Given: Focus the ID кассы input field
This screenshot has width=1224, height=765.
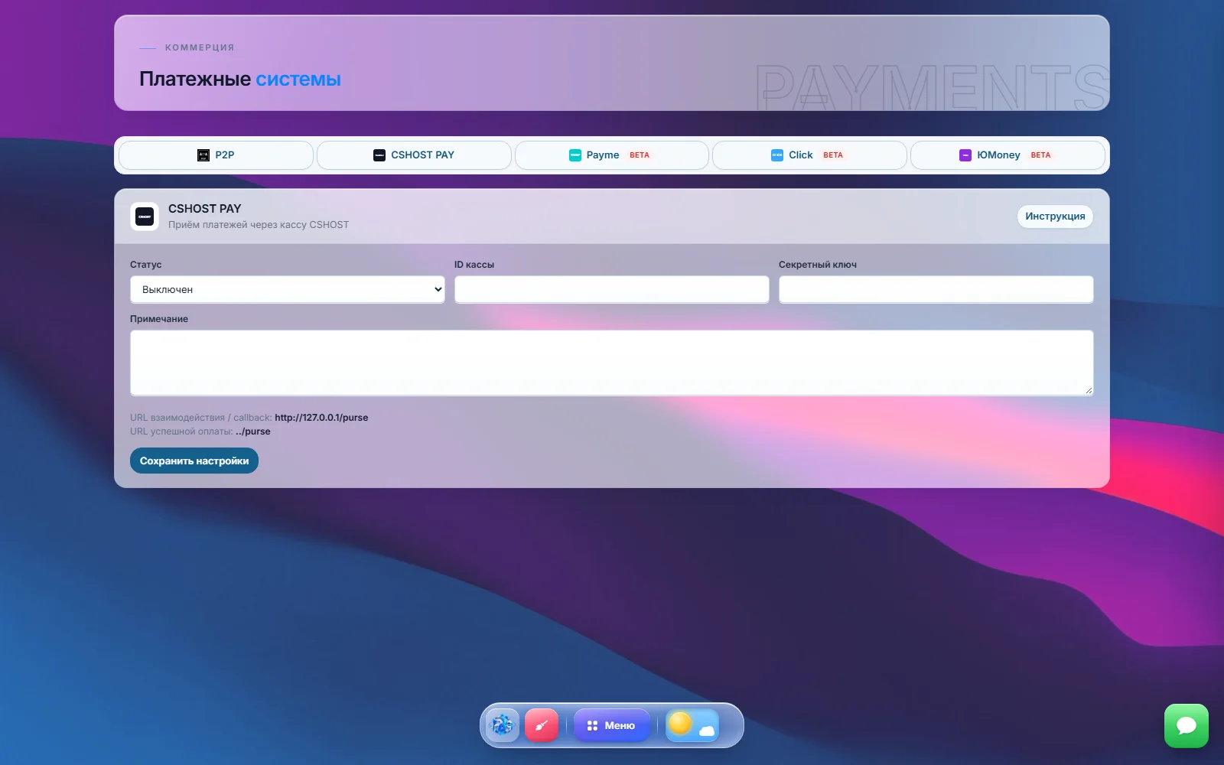Looking at the screenshot, I should (x=612, y=290).
